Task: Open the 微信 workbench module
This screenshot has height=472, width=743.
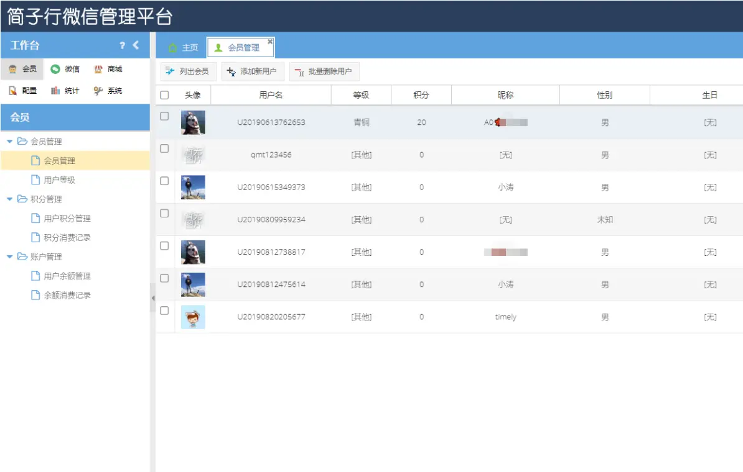Action: (65, 69)
